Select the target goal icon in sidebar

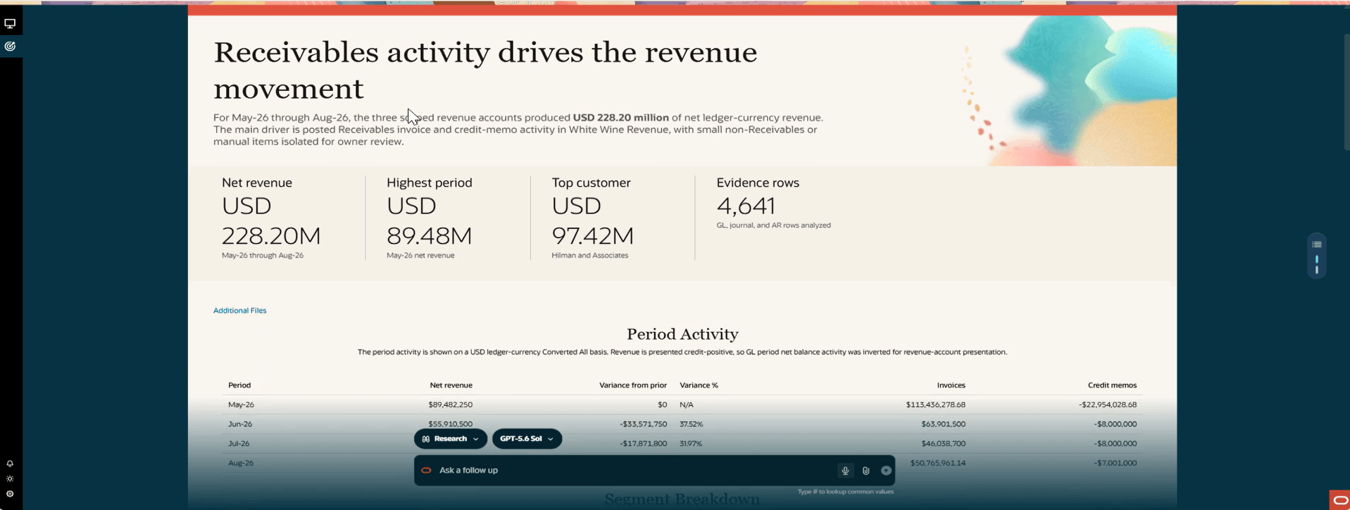10,46
